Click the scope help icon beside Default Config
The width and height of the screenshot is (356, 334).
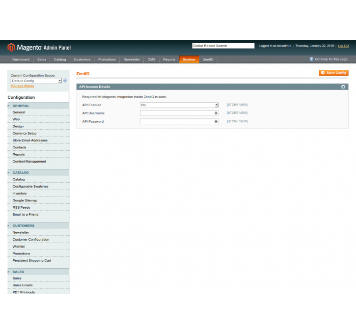(65, 81)
